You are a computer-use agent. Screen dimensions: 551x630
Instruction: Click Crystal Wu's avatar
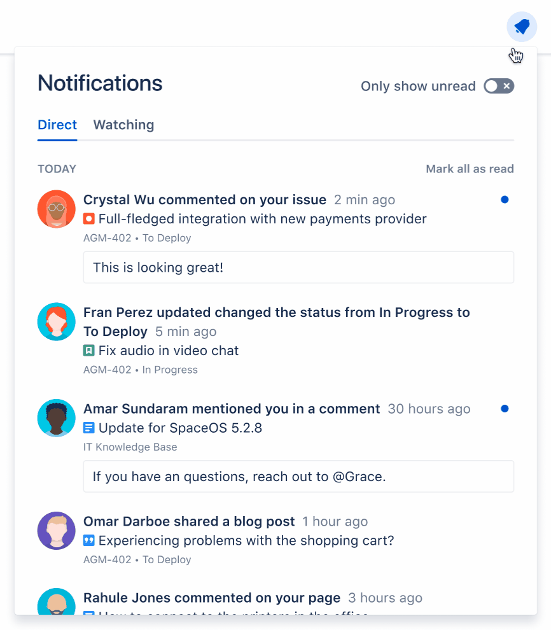click(57, 209)
